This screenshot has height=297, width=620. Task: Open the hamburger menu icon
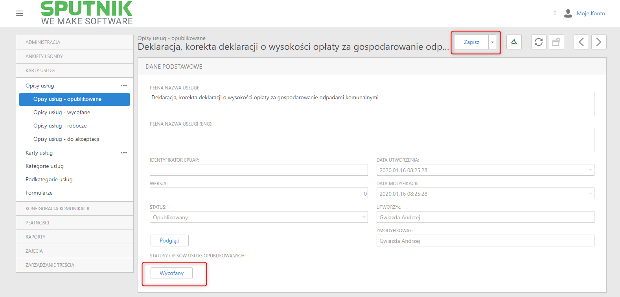tap(19, 13)
